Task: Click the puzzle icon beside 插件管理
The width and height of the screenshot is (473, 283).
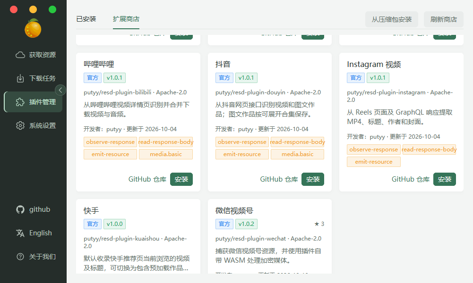Action: tap(20, 102)
